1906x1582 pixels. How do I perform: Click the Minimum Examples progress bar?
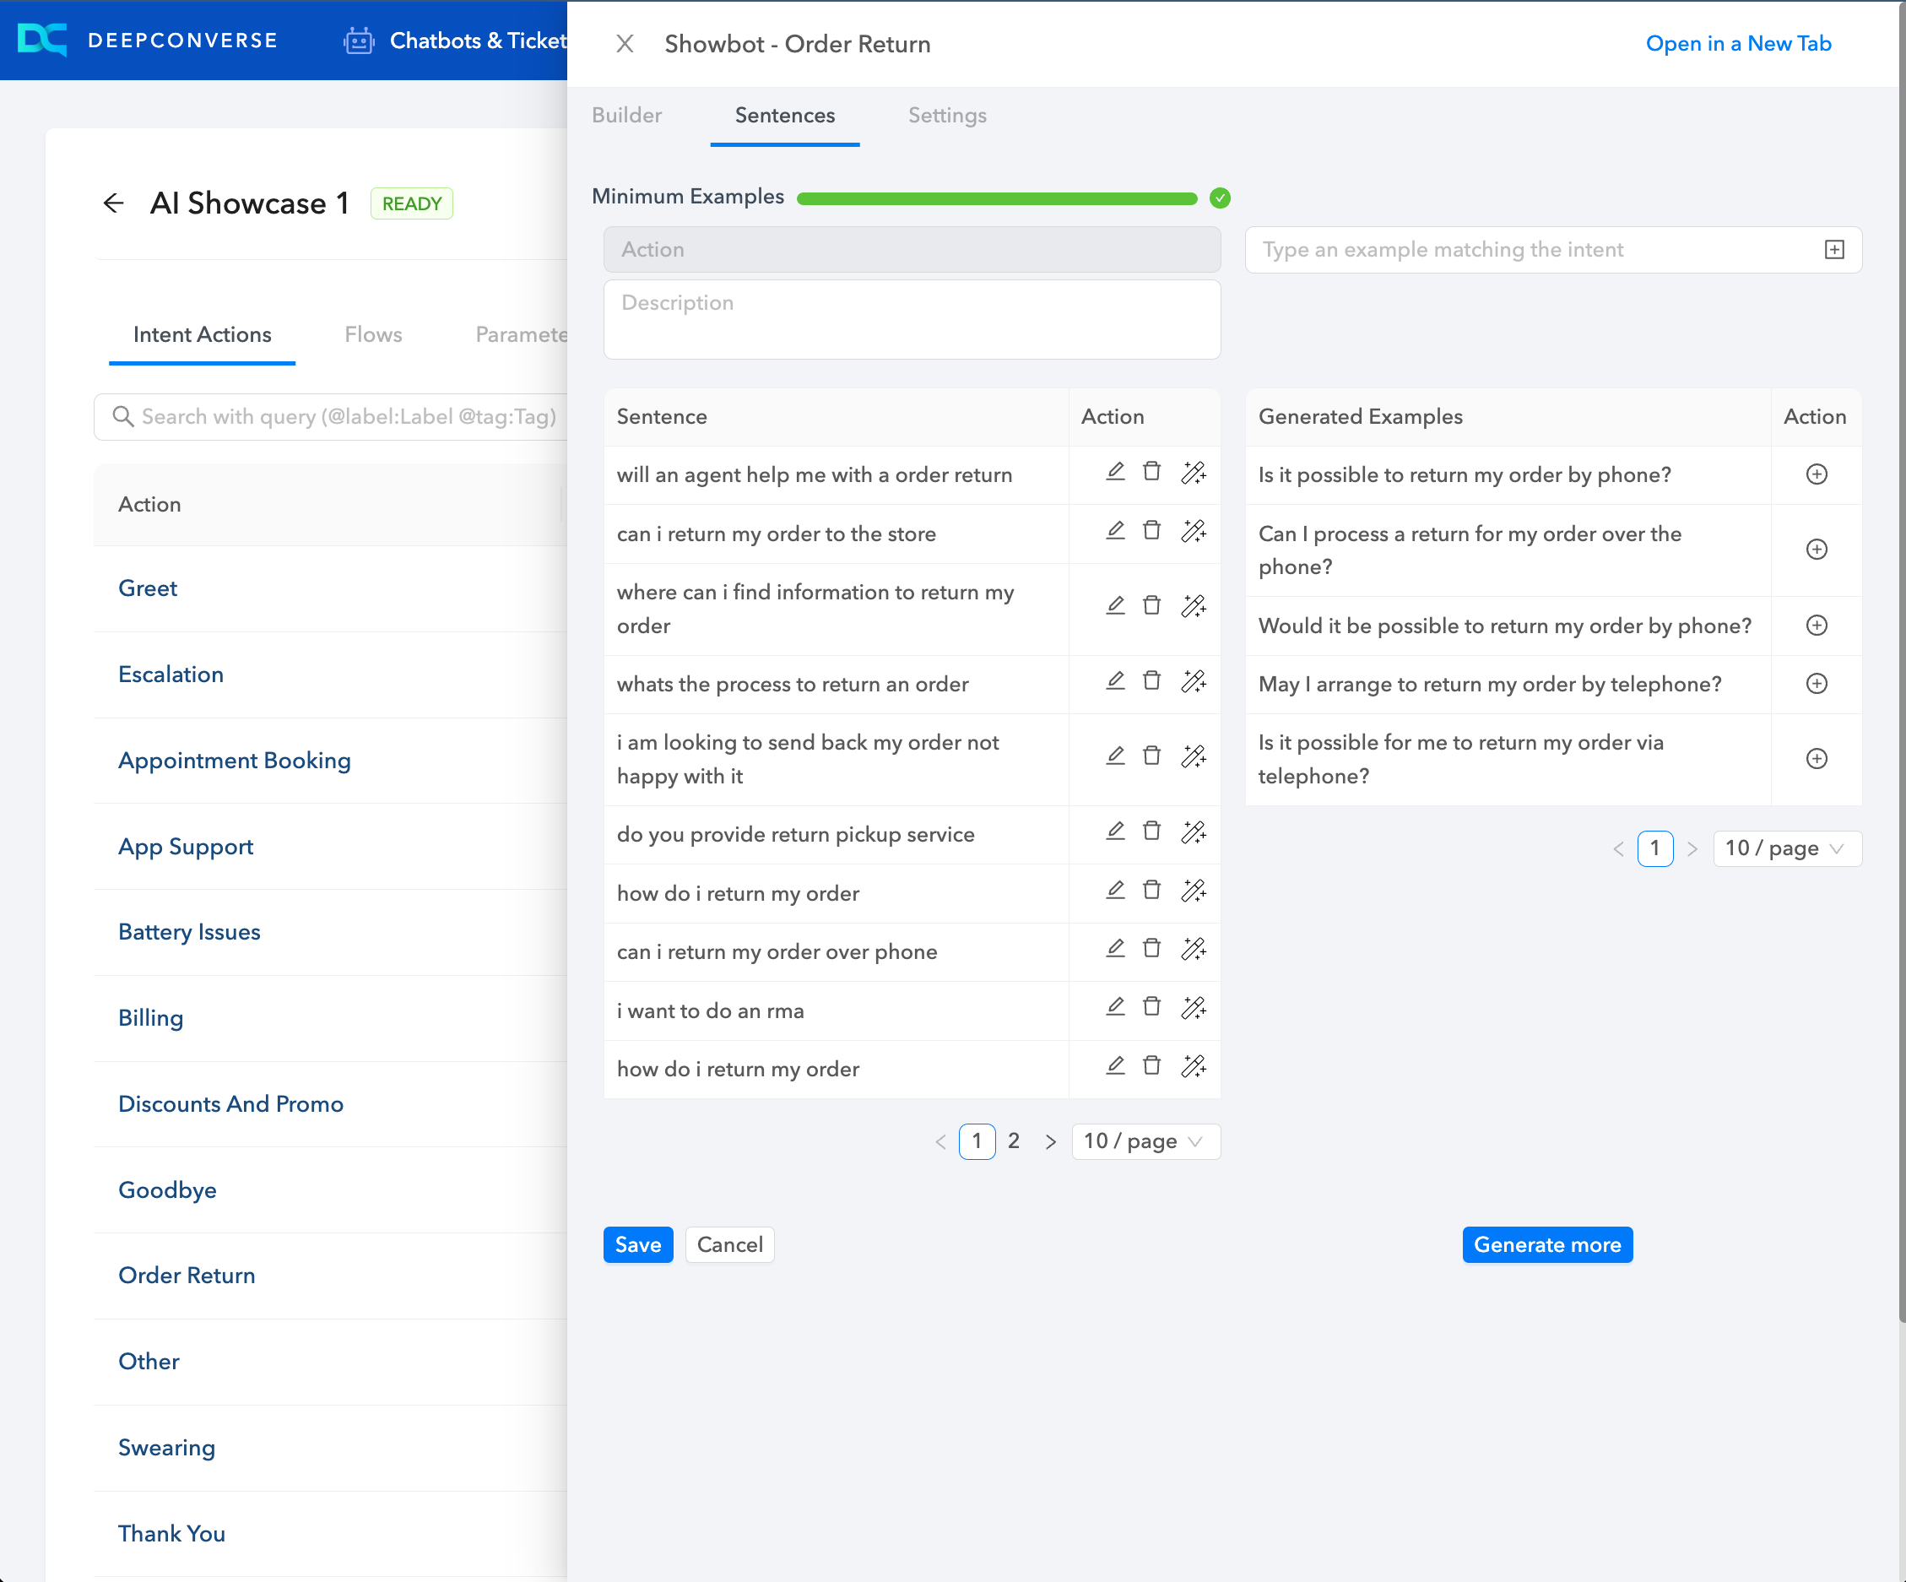click(997, 198)
